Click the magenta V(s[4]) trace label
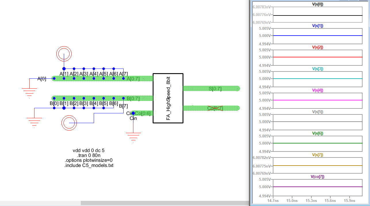 [317, 90]
